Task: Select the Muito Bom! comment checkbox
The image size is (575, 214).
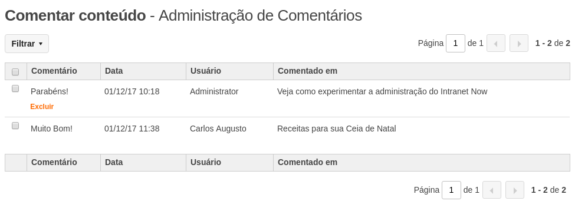Action: (15, 126)
